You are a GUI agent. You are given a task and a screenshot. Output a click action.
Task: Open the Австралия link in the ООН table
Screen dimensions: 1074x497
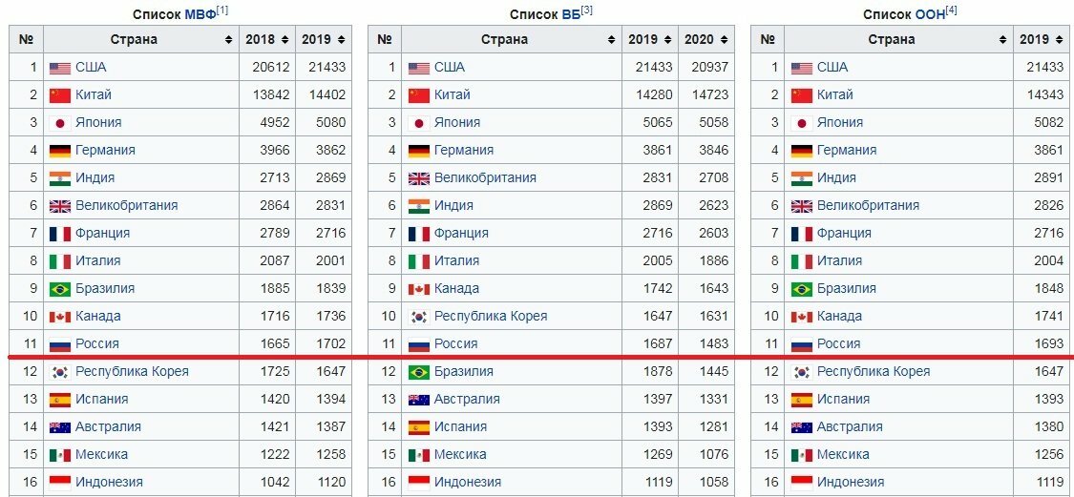(x=850, y=426)
